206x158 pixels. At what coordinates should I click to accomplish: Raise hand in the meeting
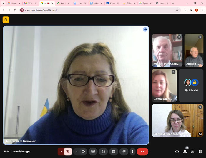click(x=124, y=152)
